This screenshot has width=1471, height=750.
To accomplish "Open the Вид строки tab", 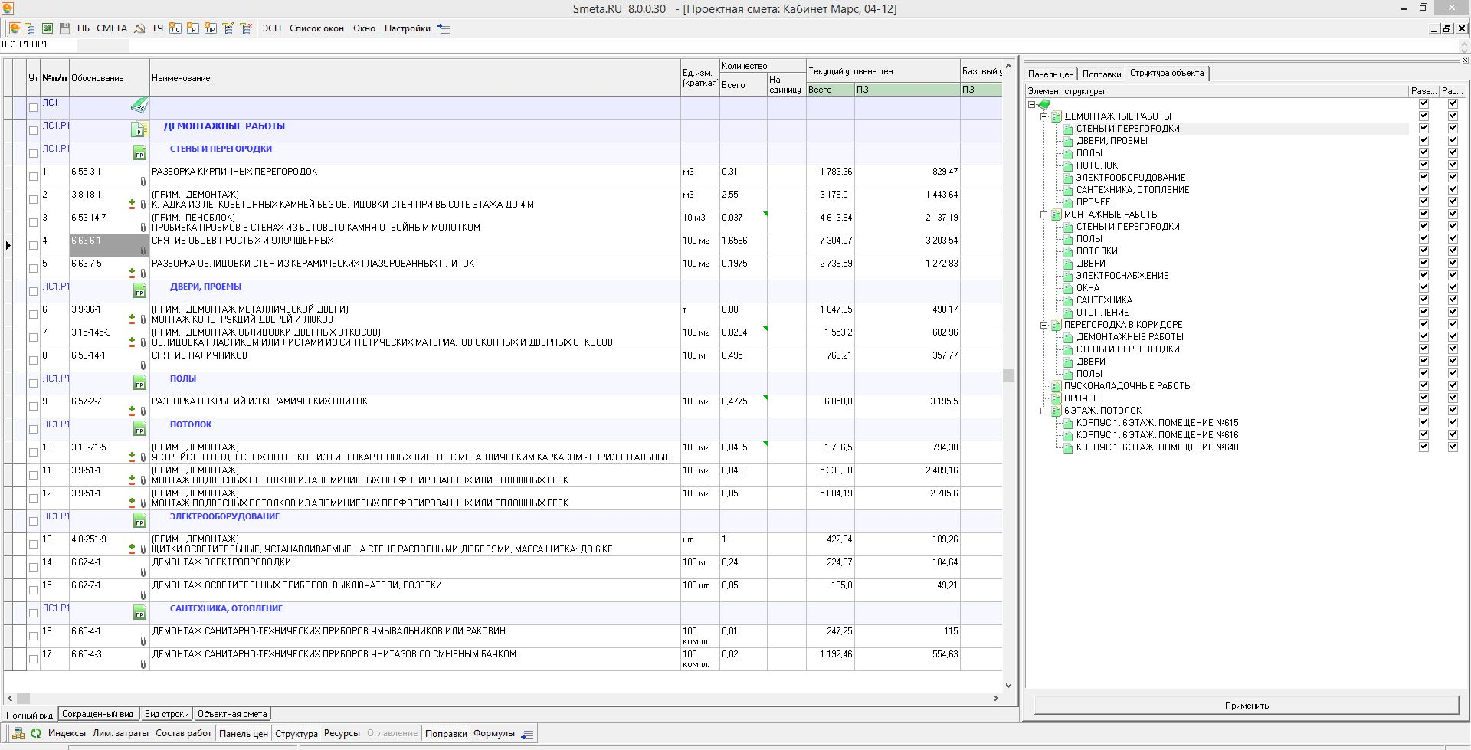I will [x=166, y=714].
